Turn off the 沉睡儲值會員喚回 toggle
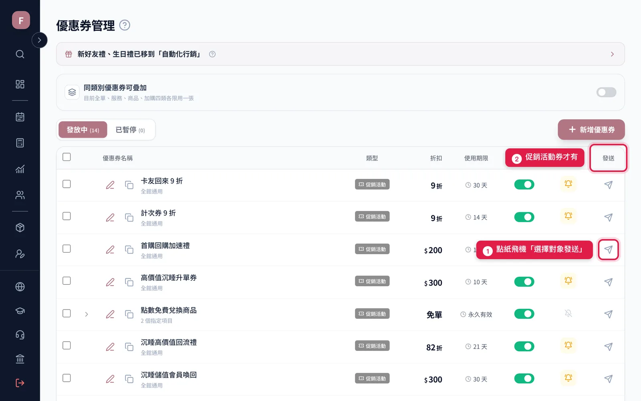Viewport: 641px width, 401px height. 524,379
